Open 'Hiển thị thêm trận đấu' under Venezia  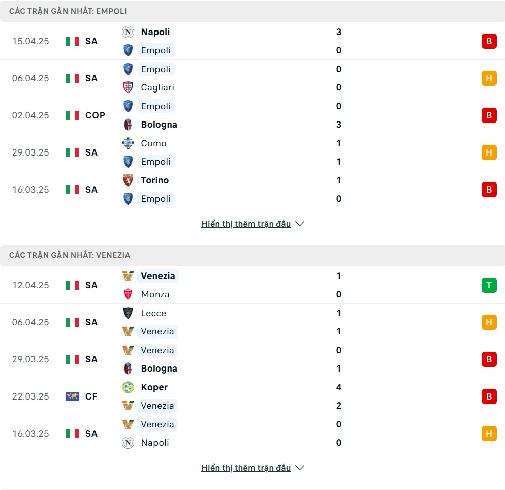[246, 468]
